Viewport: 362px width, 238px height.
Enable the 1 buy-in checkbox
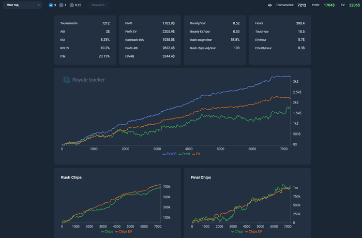click(61, 5)
